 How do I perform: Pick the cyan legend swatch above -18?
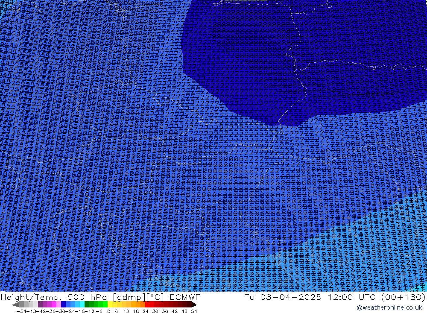pyautogui.click(x=82, y=304)
